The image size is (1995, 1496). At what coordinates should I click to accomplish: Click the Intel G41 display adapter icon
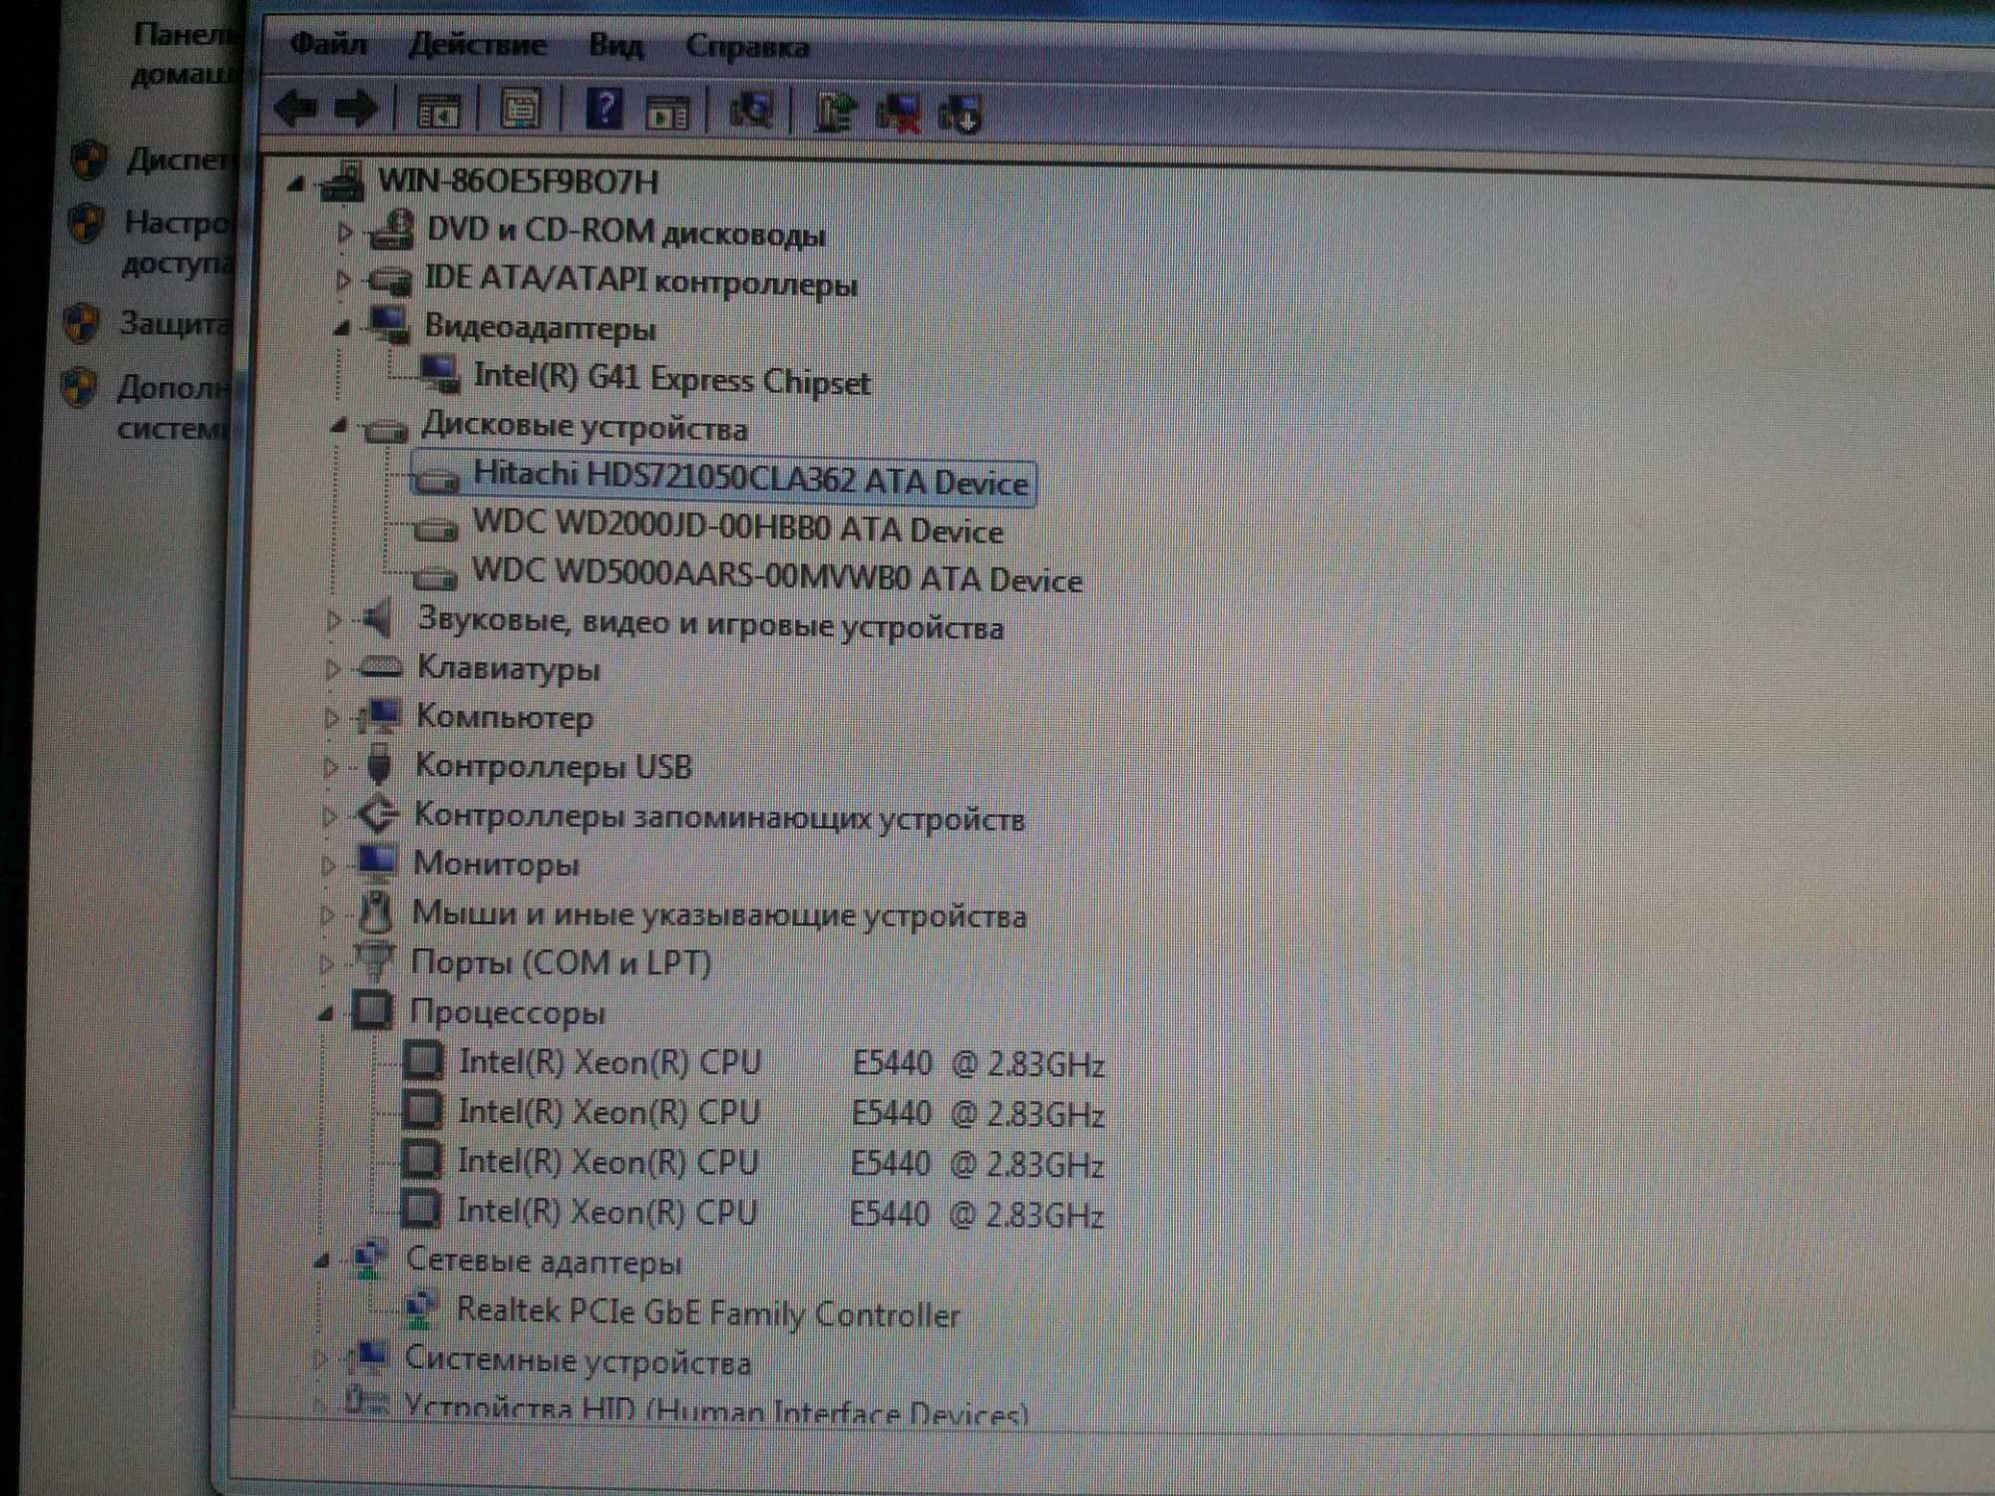(440, 374)
